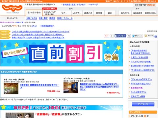Click the 特集一覧 breadcrumb
Screen dimensions: 158x118
point(20,22)
